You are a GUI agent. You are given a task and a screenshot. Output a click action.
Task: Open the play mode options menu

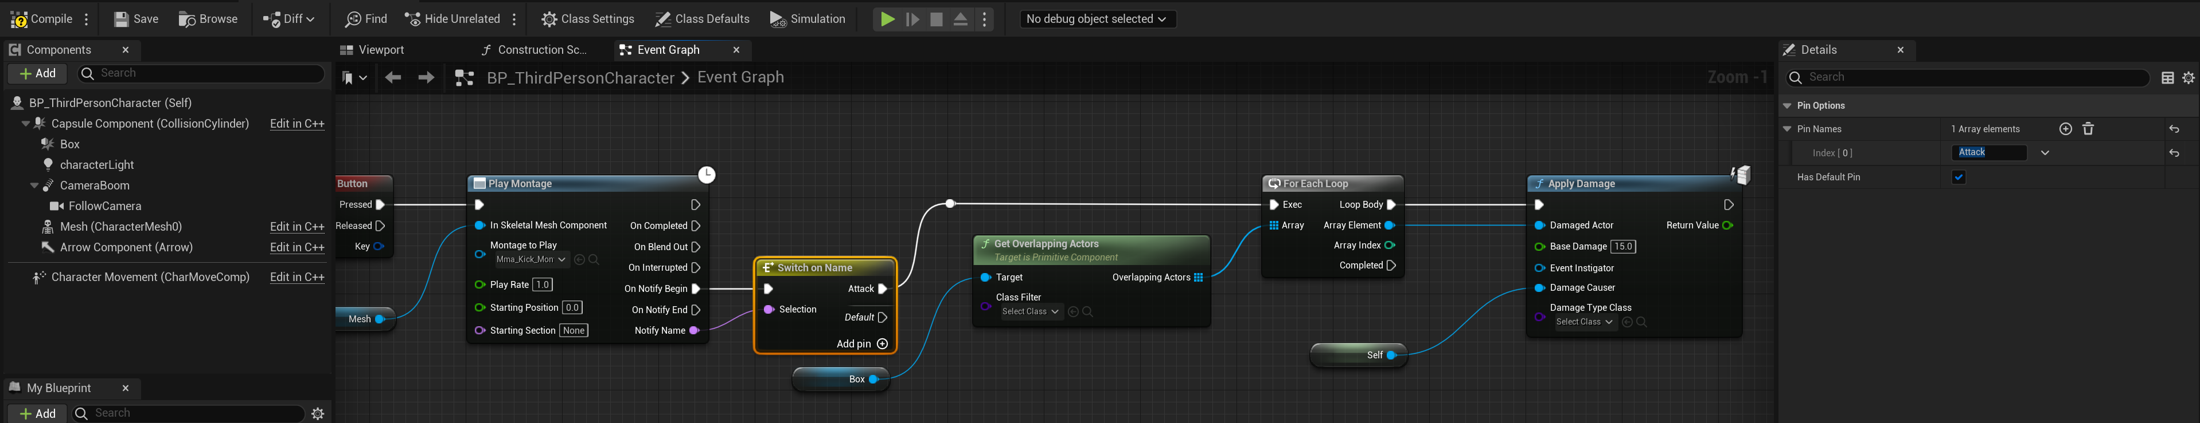985,19
